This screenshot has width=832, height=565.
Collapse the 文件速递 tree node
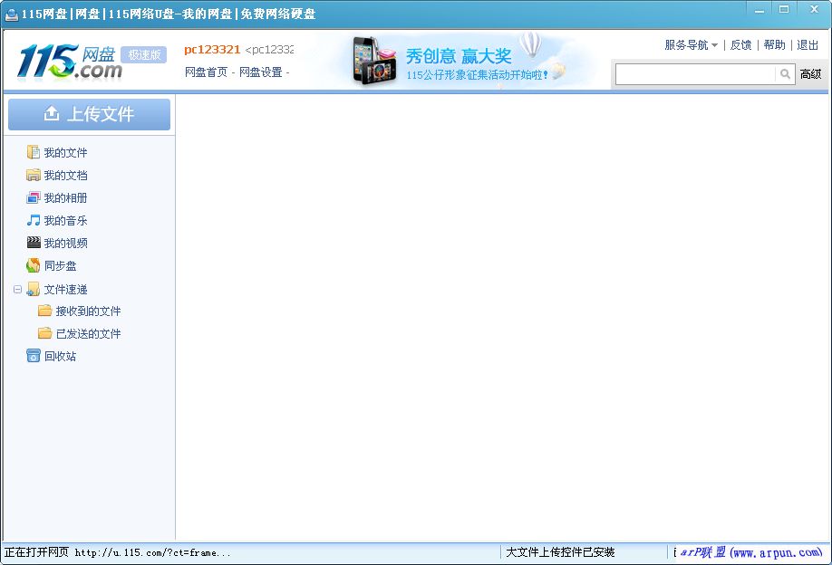coord(16,289)
